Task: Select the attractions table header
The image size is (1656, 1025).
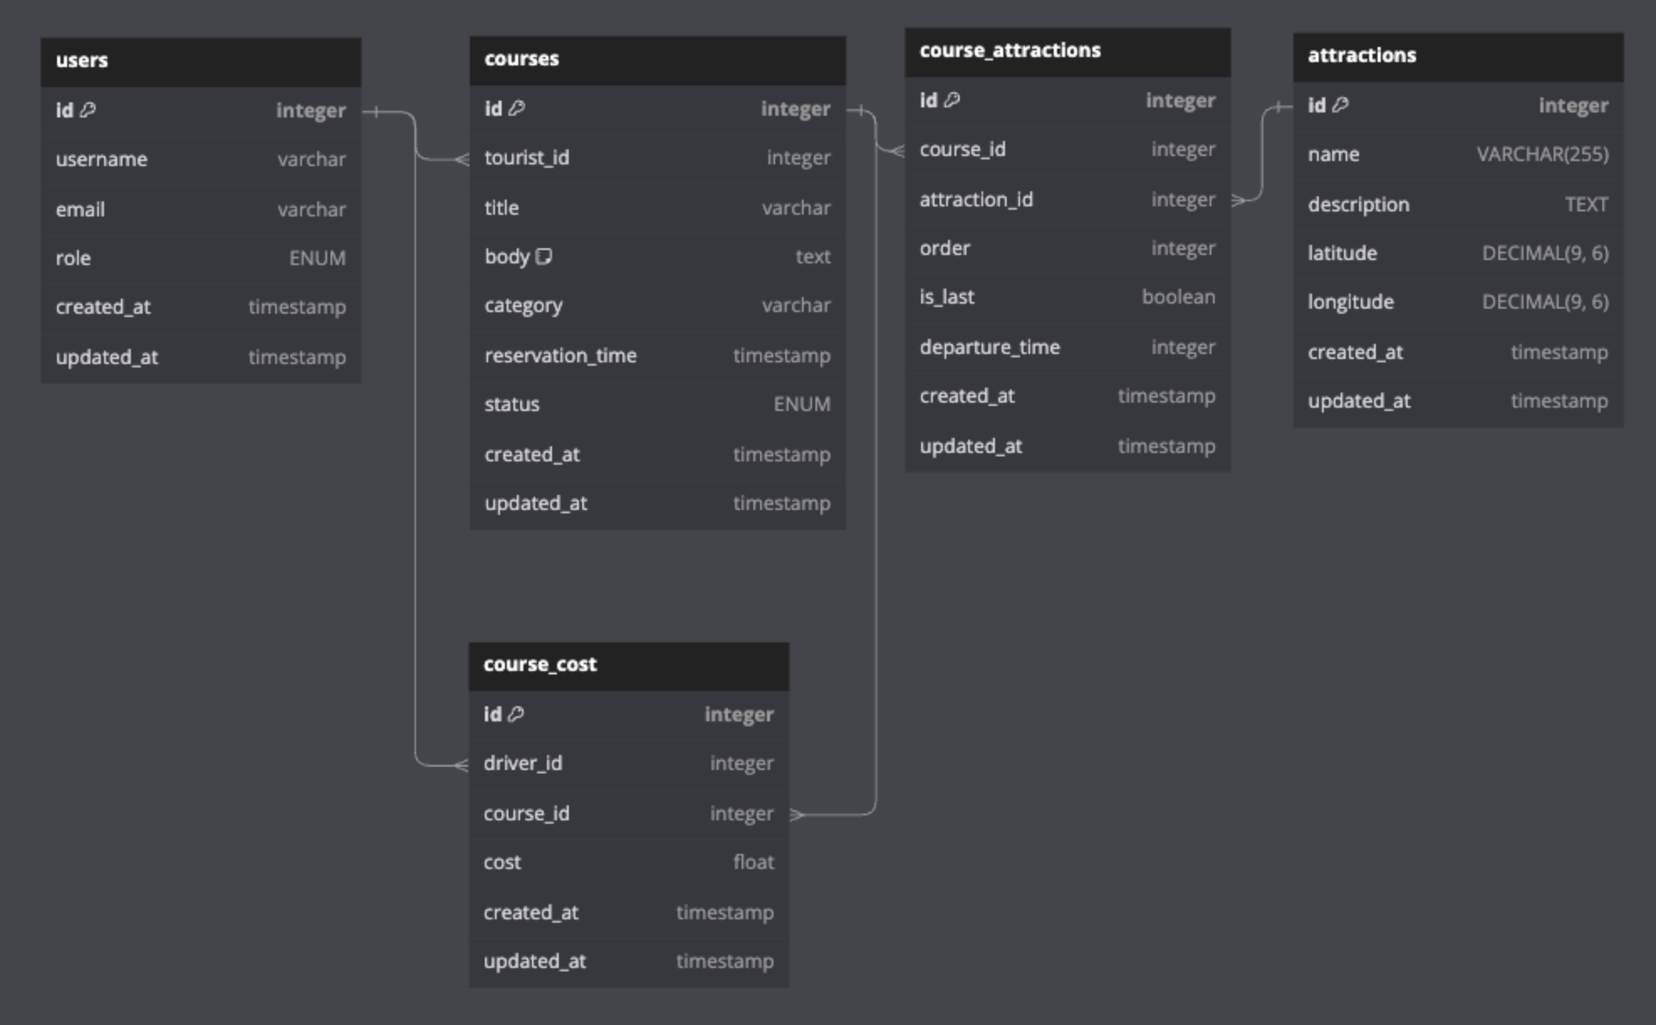Action: 1457,56
